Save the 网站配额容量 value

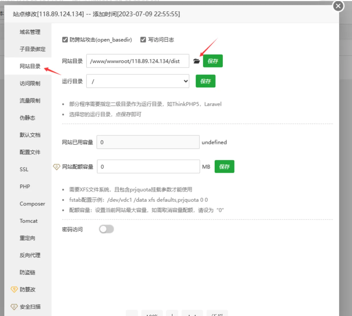224,167
